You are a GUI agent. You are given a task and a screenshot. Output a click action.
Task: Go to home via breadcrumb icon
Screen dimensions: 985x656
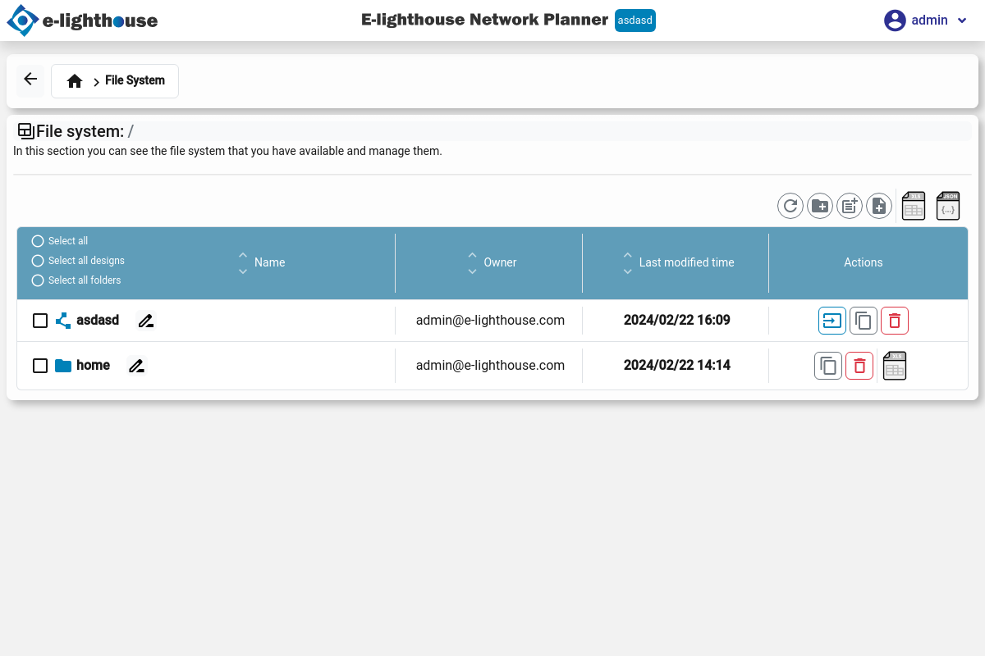[x=75, y=81]
